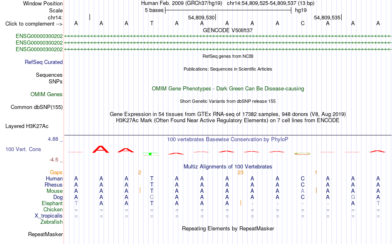Click the -4.5 lower PhyloP scale value
The height and width of the screenshot is (244, 392).
(54, 160)
